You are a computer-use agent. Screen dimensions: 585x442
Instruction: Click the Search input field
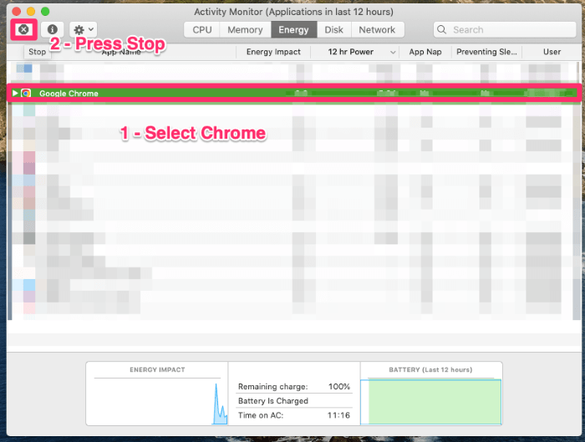505,30
